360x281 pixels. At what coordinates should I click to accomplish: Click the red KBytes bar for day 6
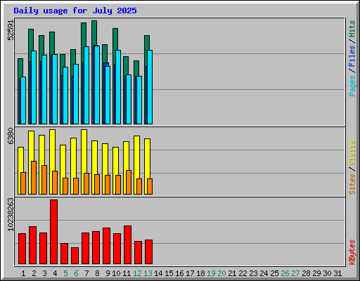[75, 256]
